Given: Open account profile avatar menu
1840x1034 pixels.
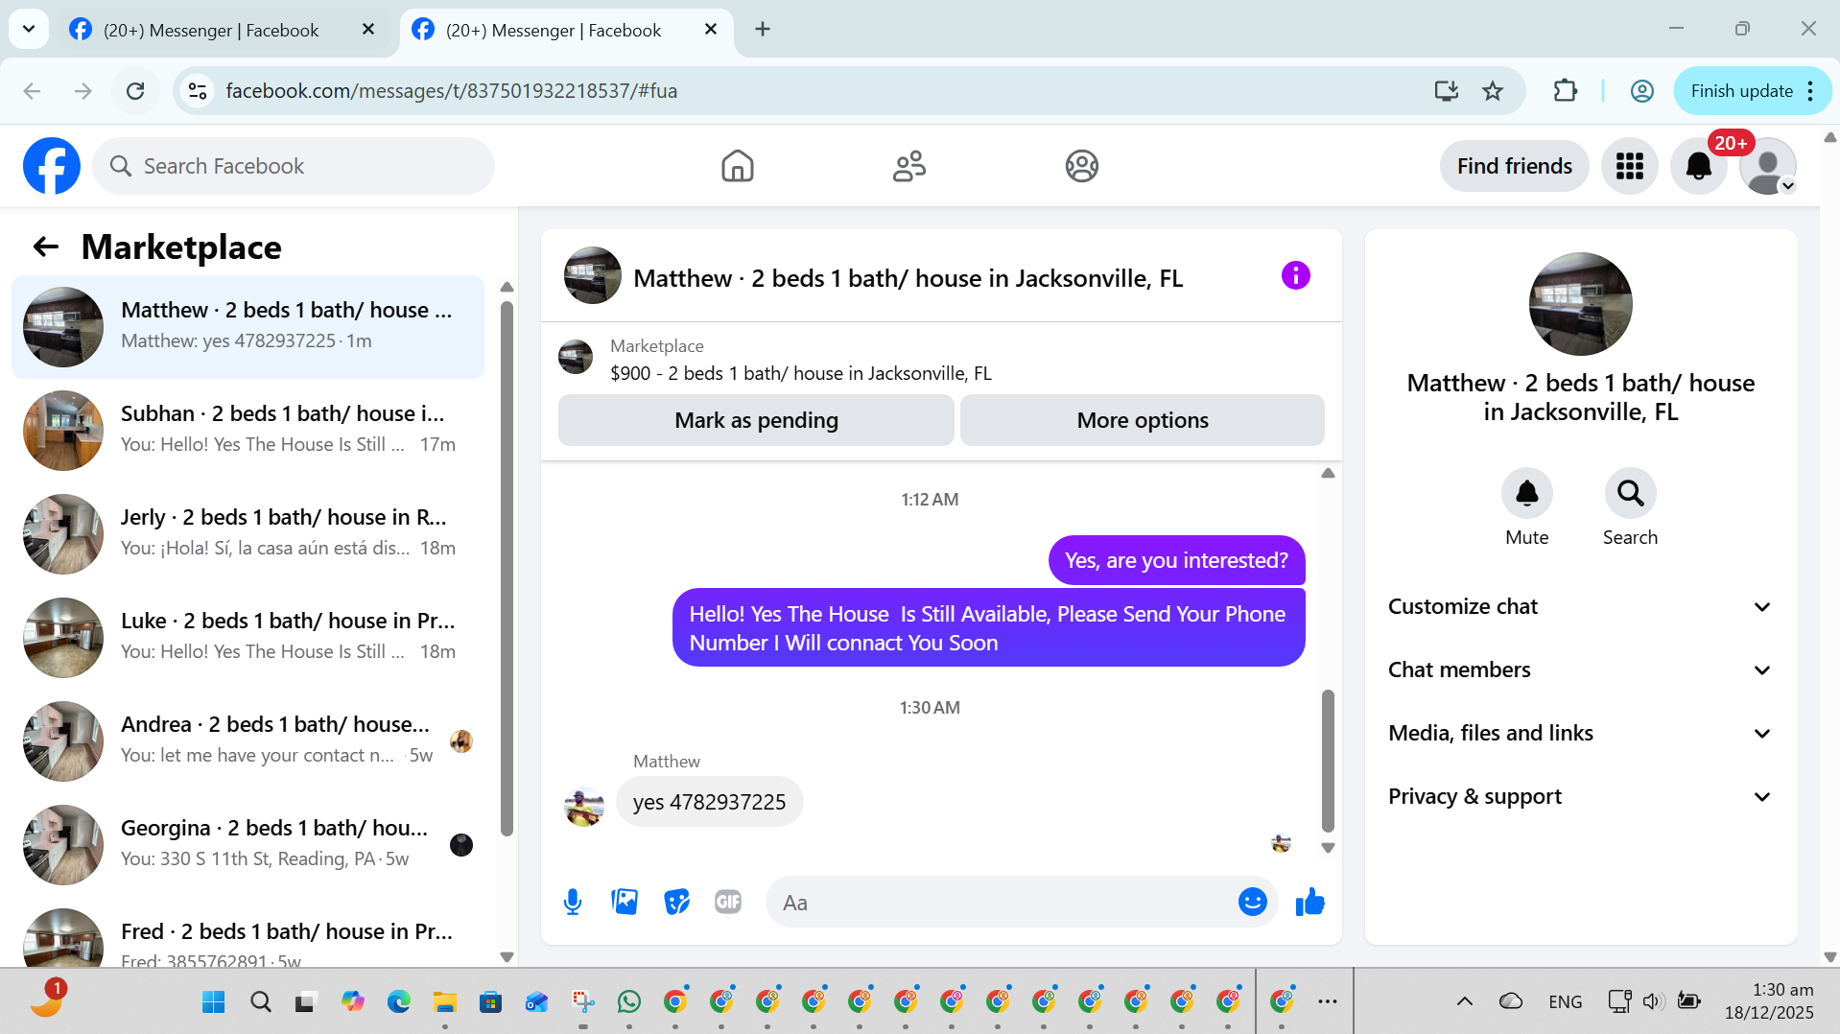Looking at the screenshot, I should point(1768,166).
